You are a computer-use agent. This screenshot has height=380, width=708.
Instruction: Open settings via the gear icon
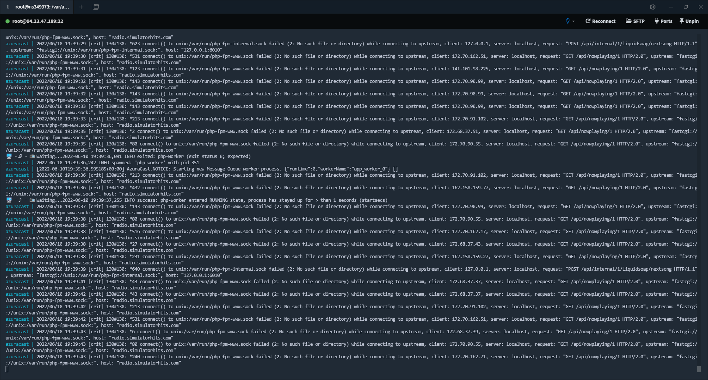[653, 7]
